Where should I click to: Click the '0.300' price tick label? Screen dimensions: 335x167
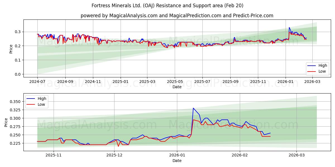tap(16, 118)
